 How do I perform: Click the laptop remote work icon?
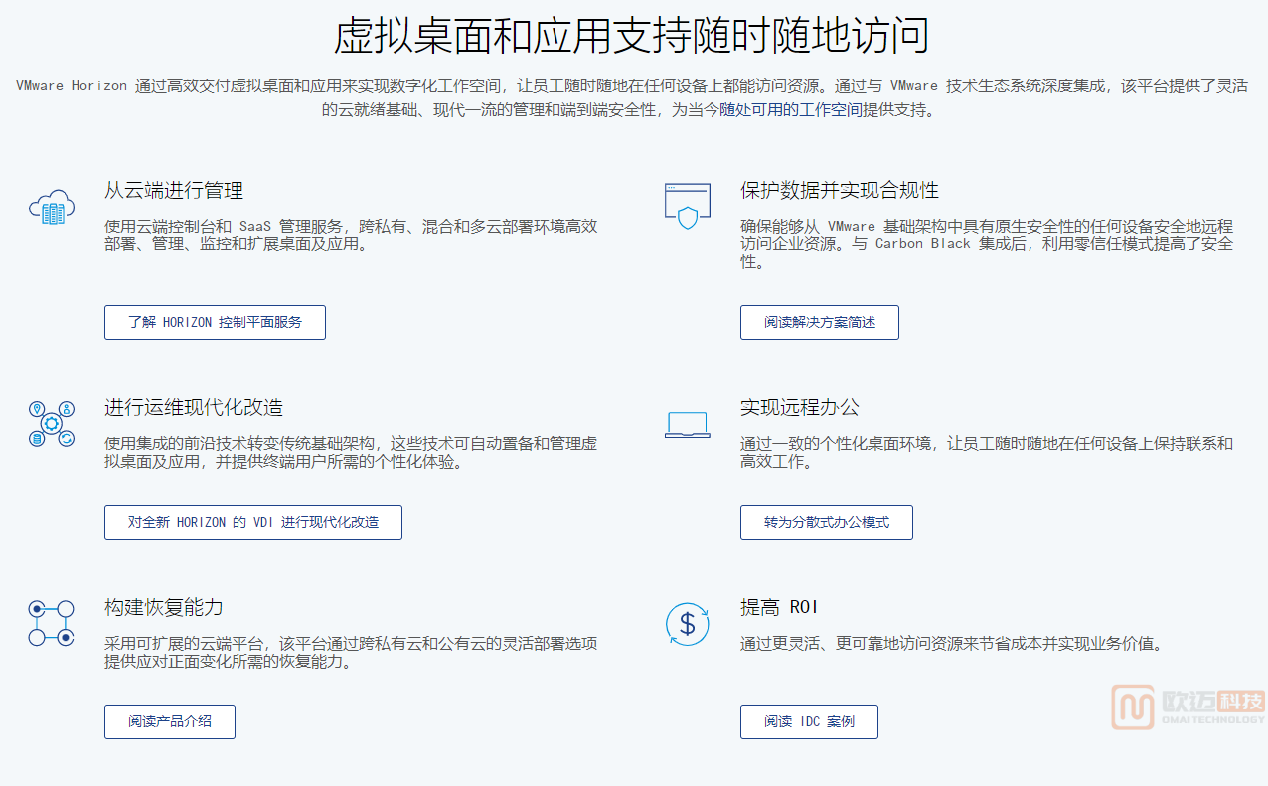click(688, 425)
